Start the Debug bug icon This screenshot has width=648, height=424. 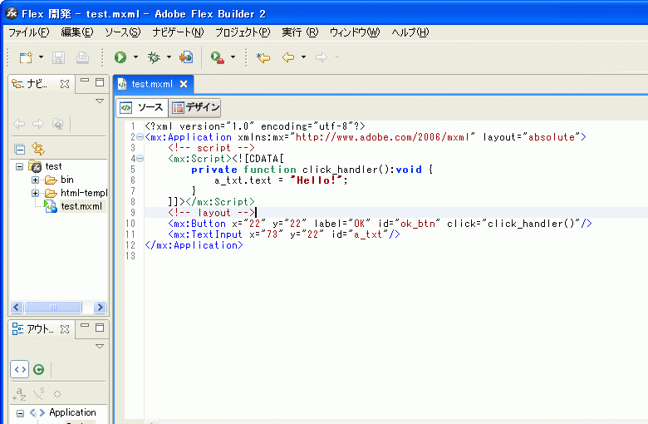click(x=155, y=57)
